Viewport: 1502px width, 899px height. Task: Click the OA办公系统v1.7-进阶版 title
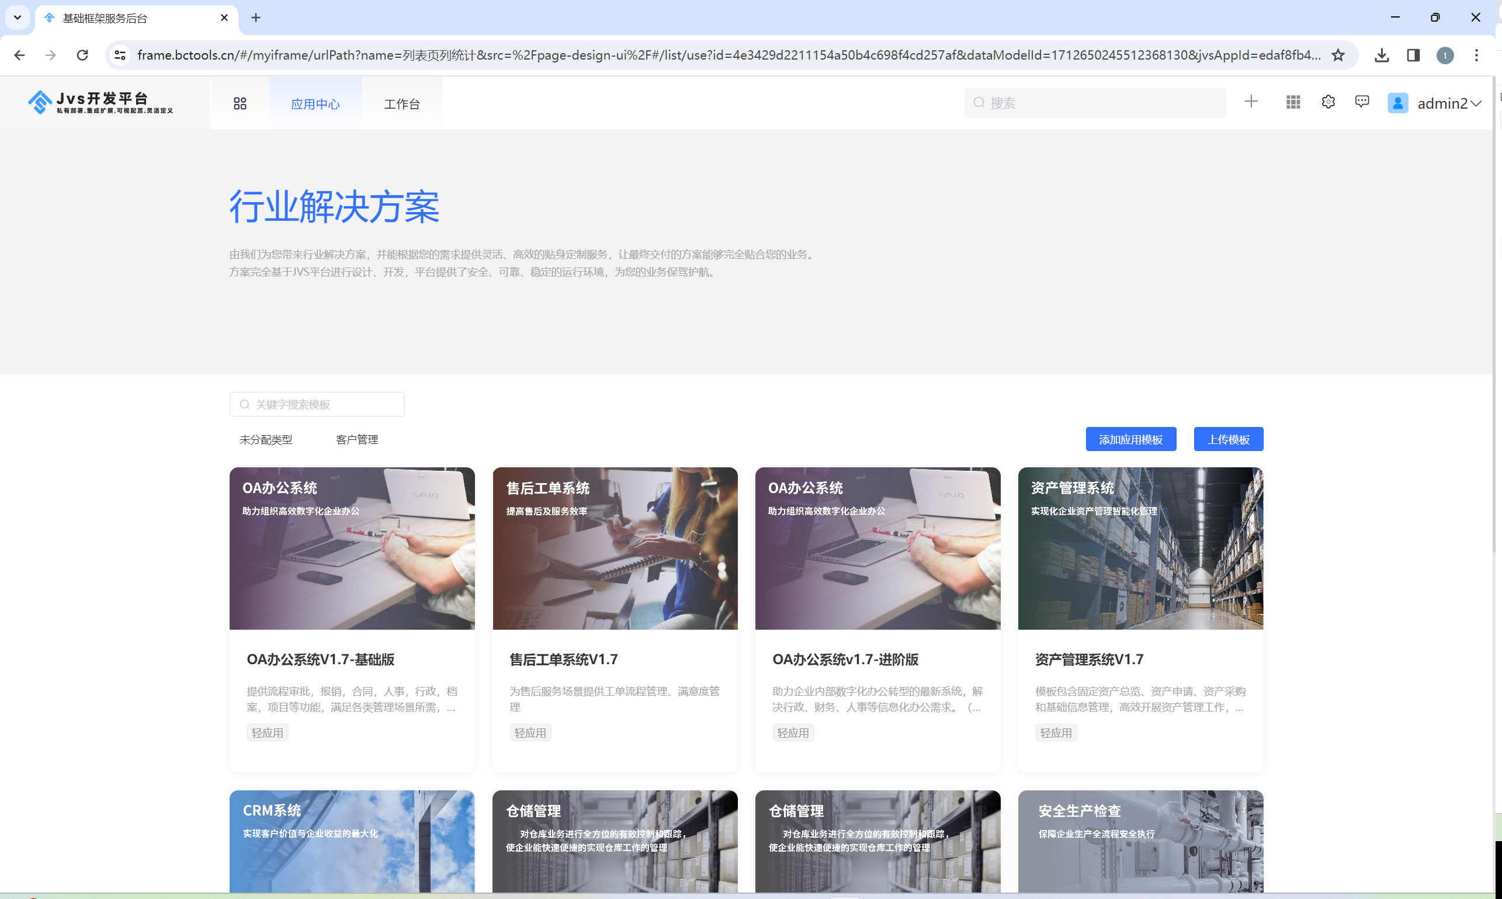tap(845, 659)
